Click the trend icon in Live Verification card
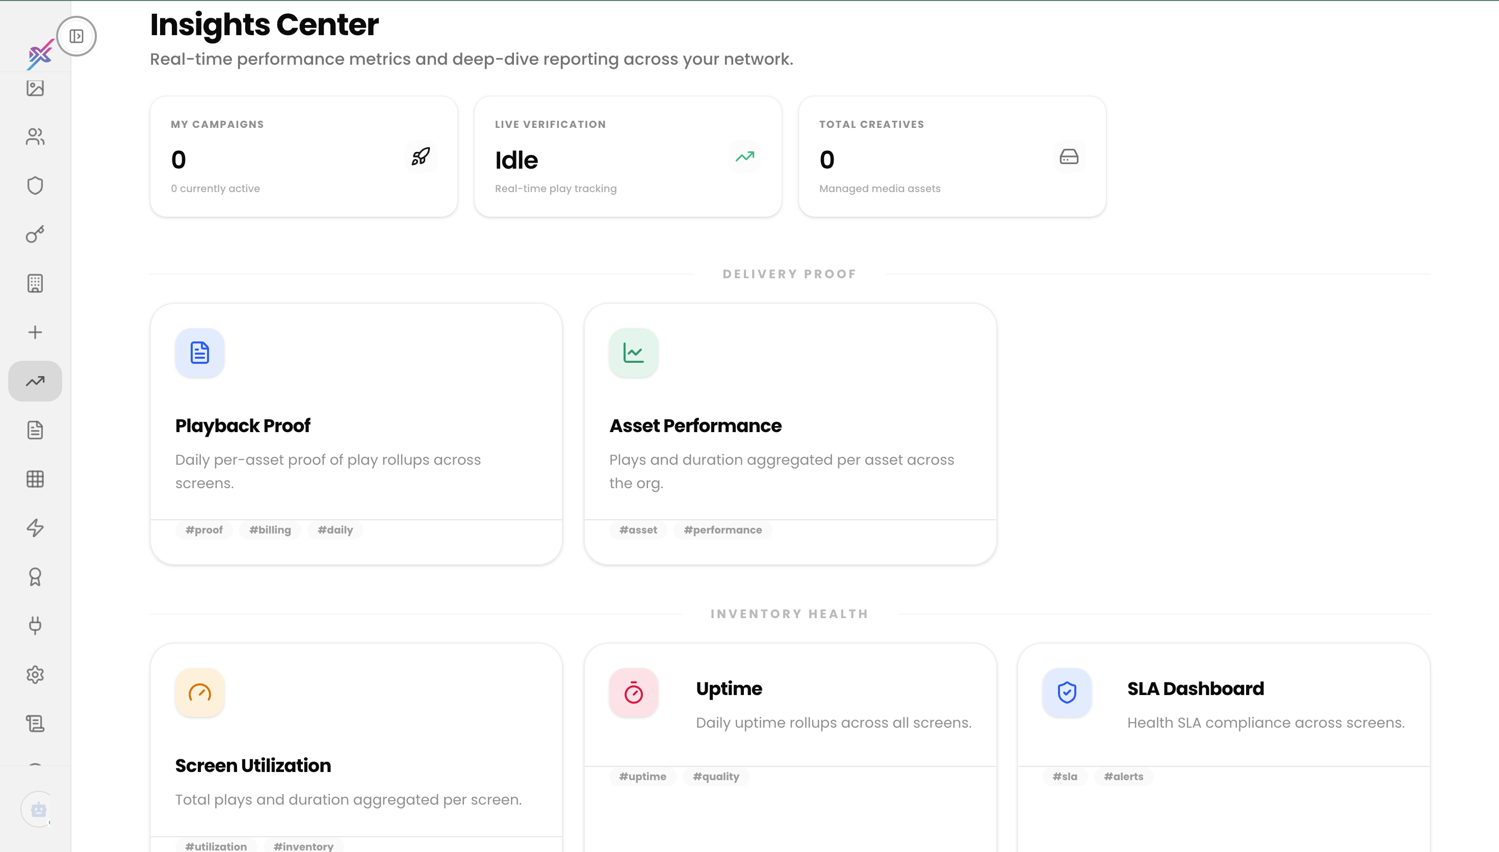The image size is (1499, 852). pos(744,156)
